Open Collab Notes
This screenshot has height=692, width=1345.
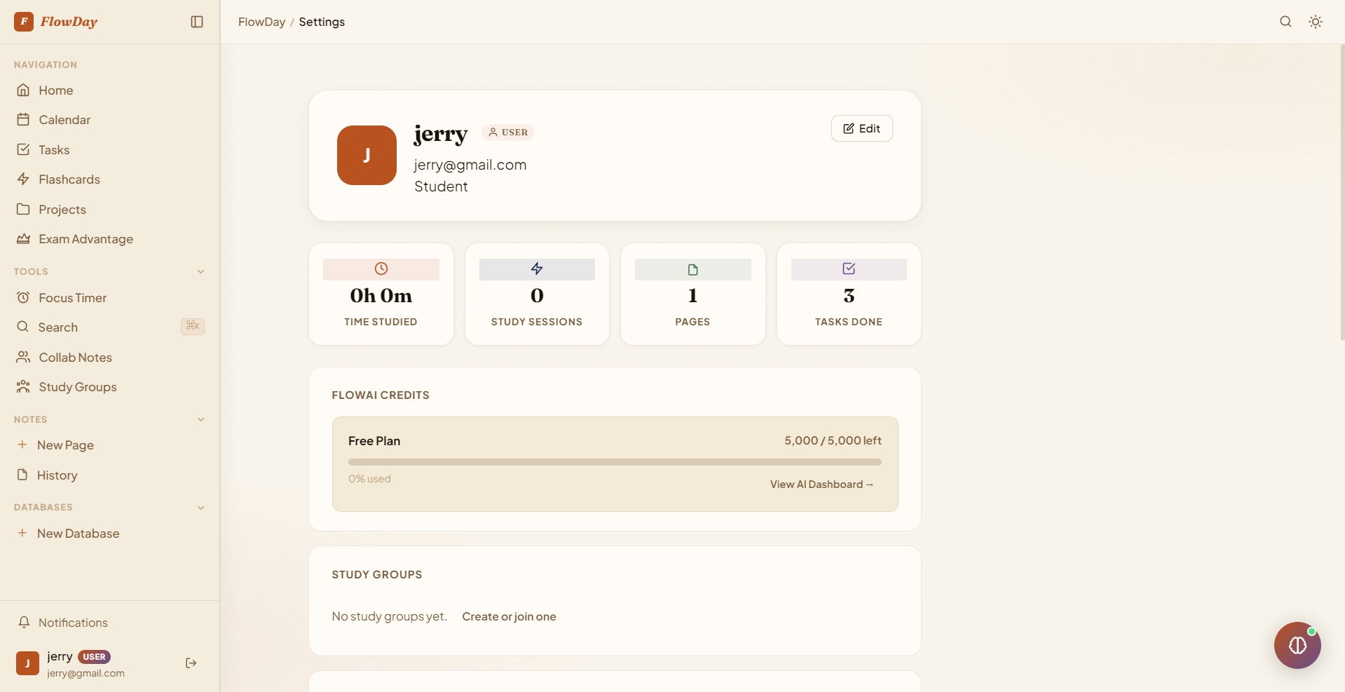[x=74, y=357]
